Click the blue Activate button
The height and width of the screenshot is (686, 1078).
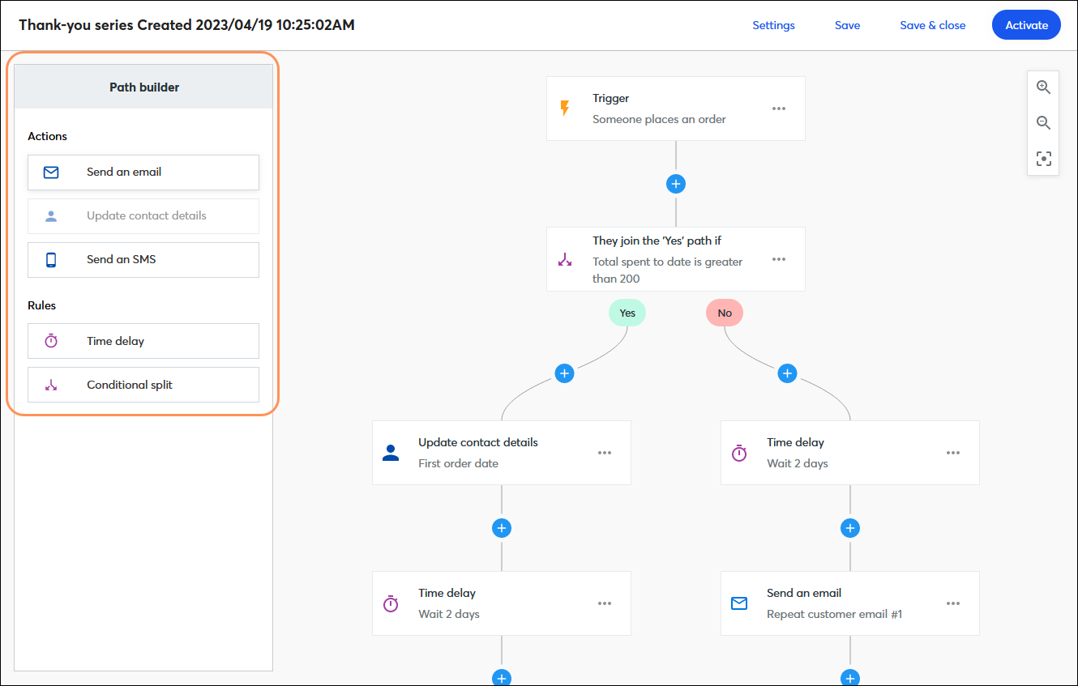1026,25
